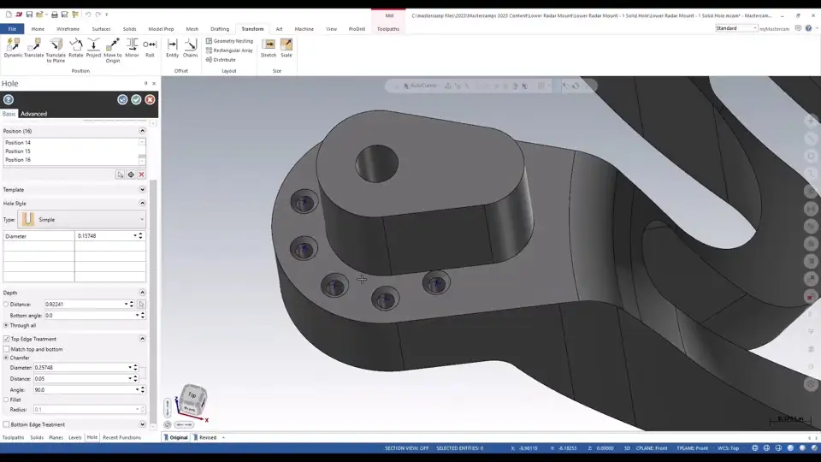Viewport: 821px width, 462px height.
Task: Click the add position target icon
Action: (131, 175)
